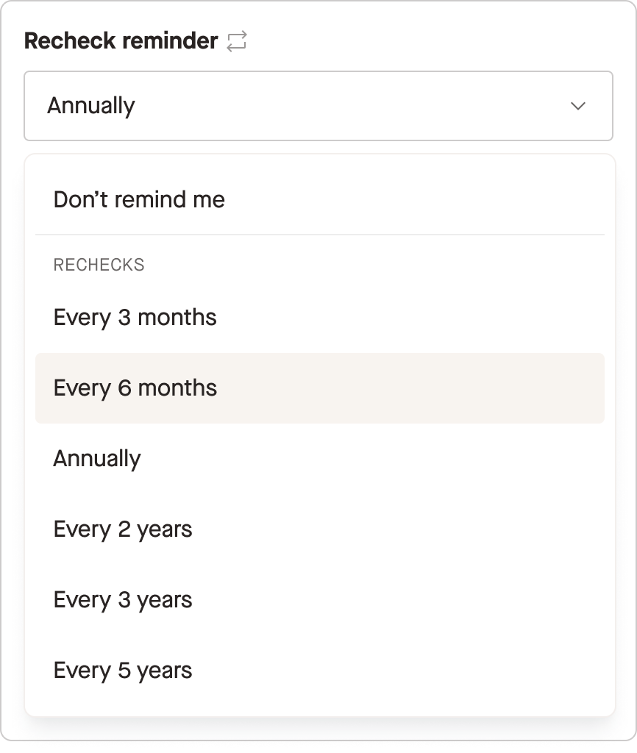Open the Recheck reminder selector field
This screenshot has height=753, width=637.
[x=318, y=105]
